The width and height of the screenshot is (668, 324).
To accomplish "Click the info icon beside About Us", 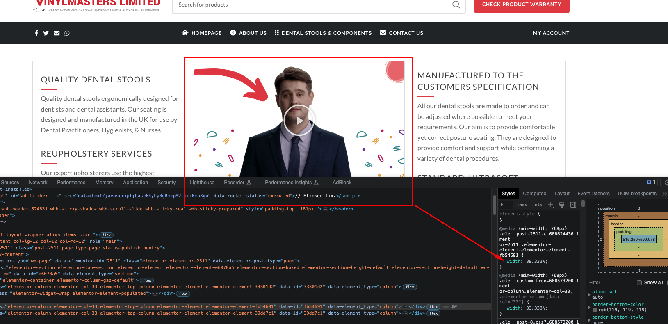I will click(233, 32).
